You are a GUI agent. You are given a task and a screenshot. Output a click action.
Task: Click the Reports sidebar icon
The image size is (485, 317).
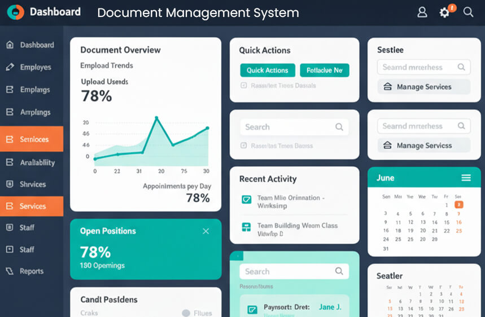point(10,271)
